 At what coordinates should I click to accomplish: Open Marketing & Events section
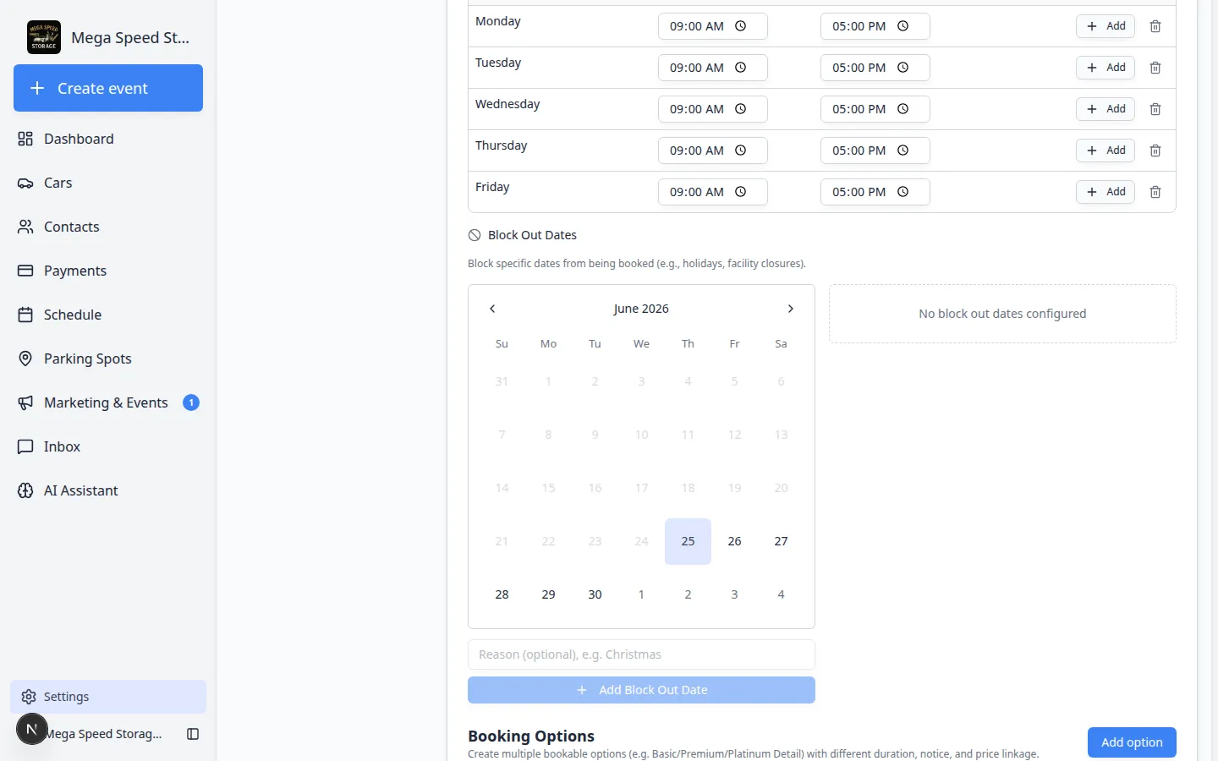[x=108, y=402]
